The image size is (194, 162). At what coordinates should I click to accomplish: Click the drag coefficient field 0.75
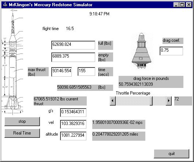click(x=171, y=51)
